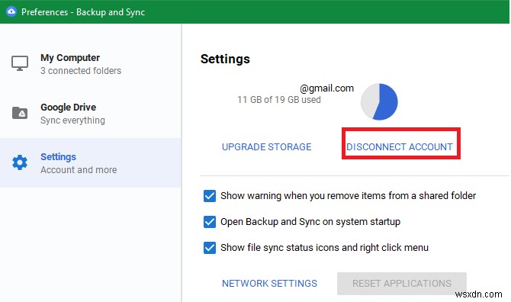
Task: Click the '3 connected folders' text
Action: click(x=81, y=71)
